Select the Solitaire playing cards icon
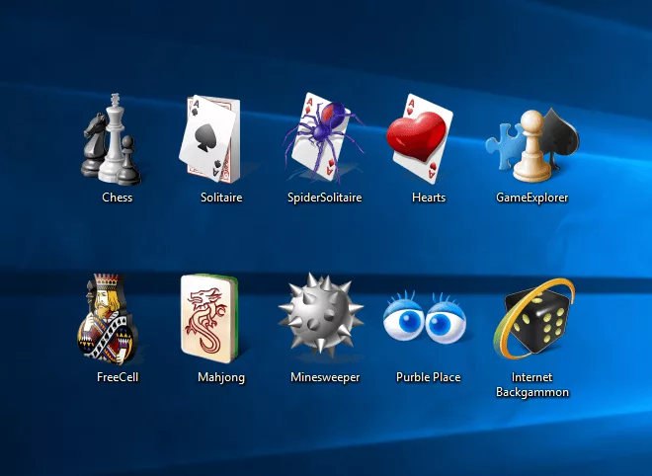652x476 pixels. point(211,139)
